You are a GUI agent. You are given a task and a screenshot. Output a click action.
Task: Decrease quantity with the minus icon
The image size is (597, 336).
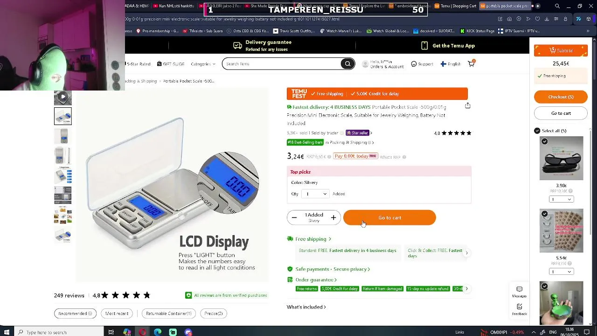(294, 217)
